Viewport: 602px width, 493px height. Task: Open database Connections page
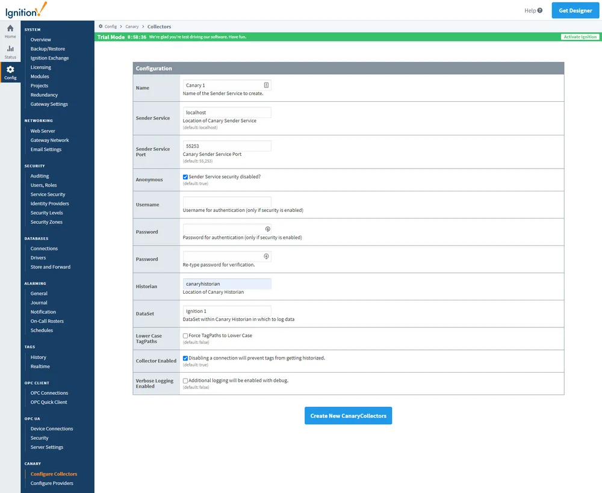(x=44, y=249)
